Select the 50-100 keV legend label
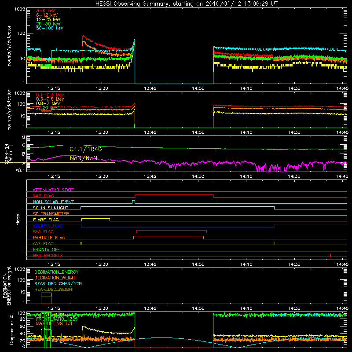The width and height of the screenshot is (352, 352). coord(50,28)
